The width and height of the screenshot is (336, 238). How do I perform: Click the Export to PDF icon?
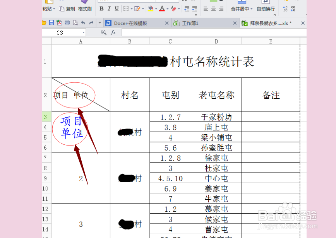59,22
